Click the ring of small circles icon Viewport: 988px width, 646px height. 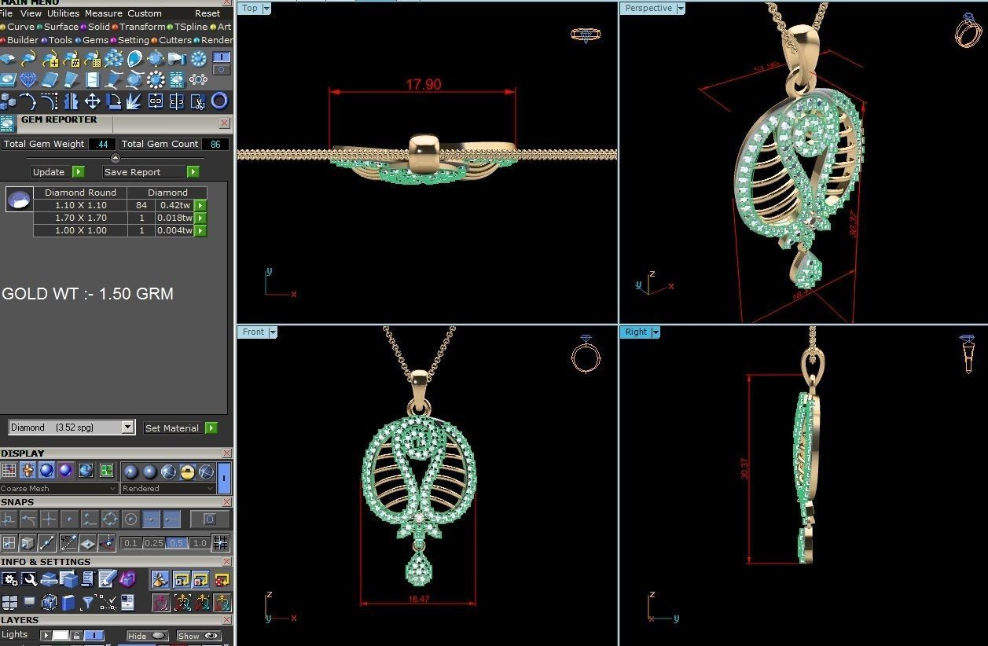click(x=198, y=79)
